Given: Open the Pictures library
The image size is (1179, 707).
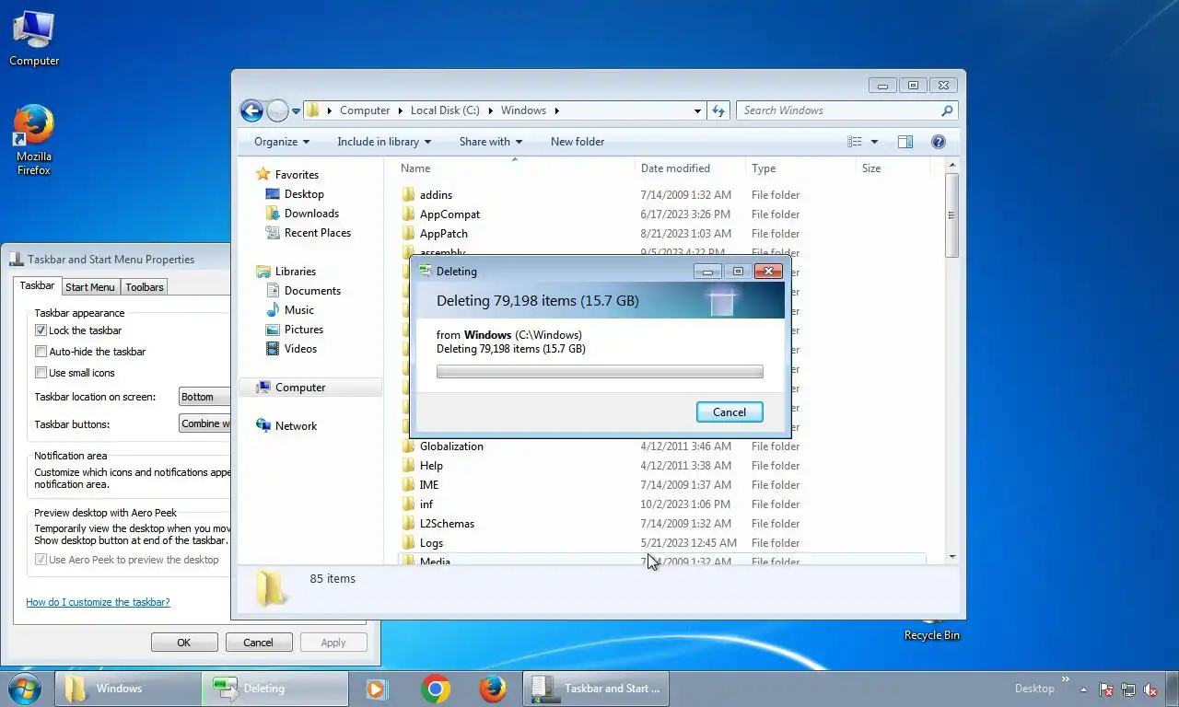Looking at the screenshot, I should 303,330.
